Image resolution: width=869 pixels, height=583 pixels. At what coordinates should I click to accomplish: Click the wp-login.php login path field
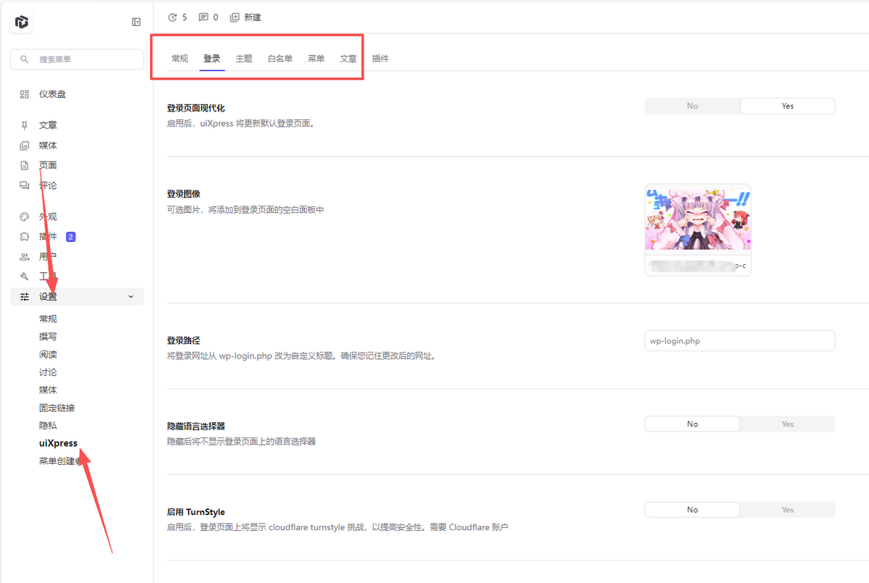click(x=739, y=340)
